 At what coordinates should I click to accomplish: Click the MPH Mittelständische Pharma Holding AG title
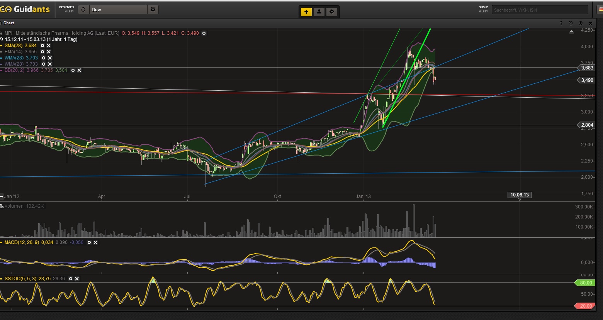pyautogui.click(x=62, y=33)
